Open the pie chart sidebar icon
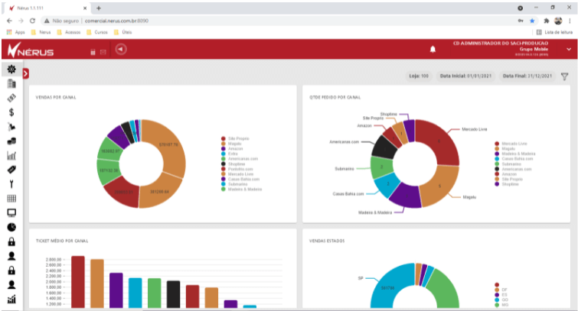578x311 pixels. click(11, 227)
